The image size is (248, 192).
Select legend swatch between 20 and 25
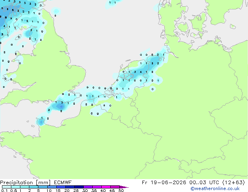70,187
